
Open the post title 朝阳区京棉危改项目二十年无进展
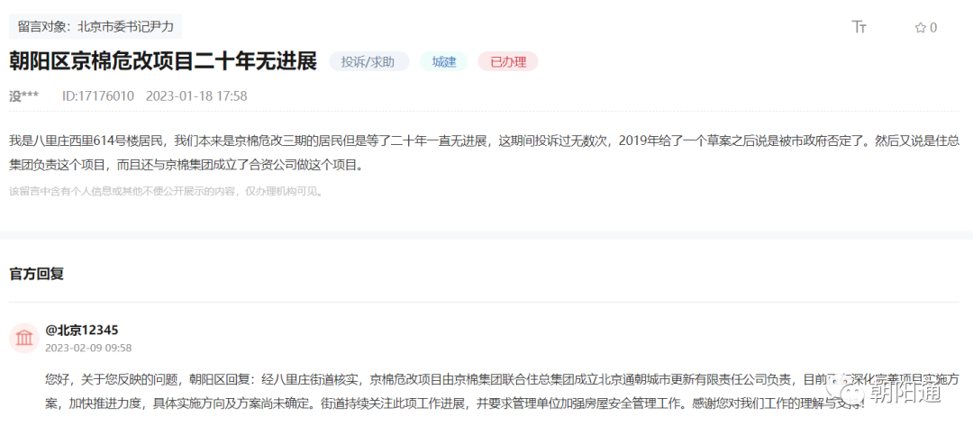coord(163,61)
